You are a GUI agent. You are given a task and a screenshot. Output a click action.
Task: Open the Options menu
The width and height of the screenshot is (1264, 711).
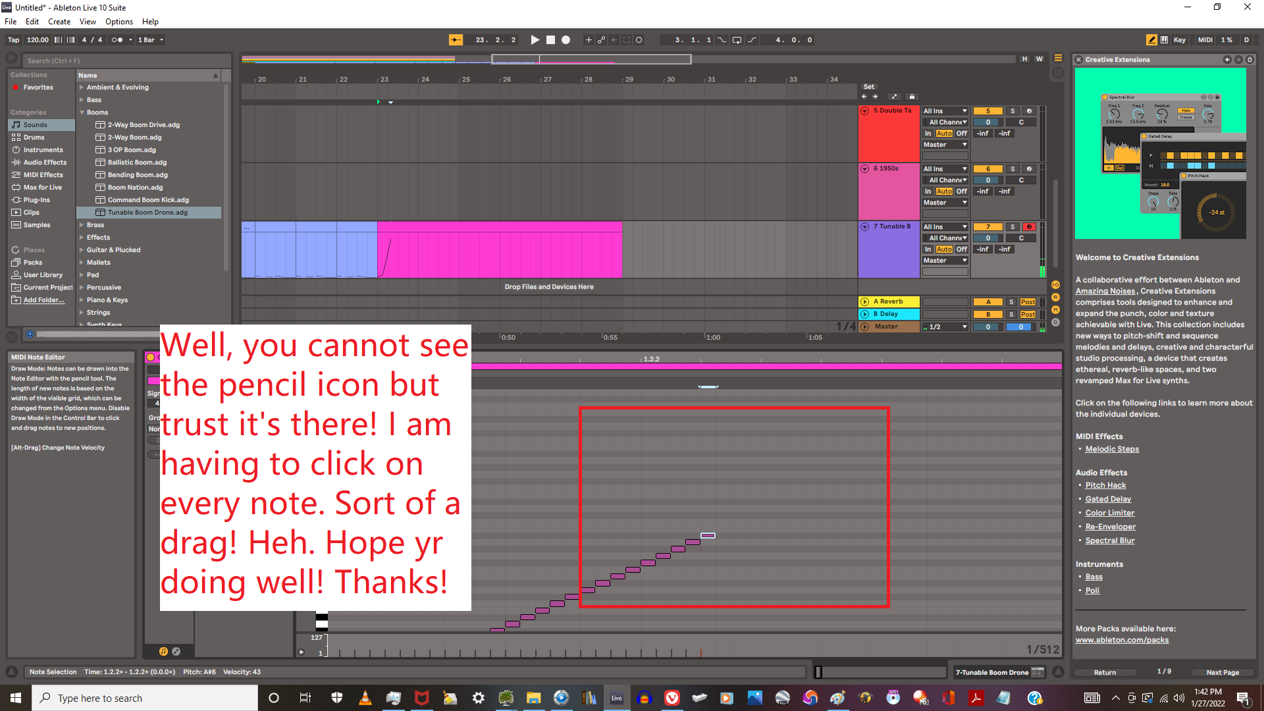pyautogui.click(x=119, y=22)
